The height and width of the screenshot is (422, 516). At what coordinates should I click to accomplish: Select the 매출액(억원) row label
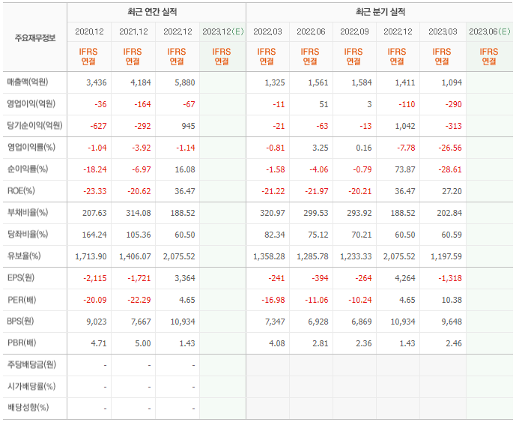[x=28, y=82]
